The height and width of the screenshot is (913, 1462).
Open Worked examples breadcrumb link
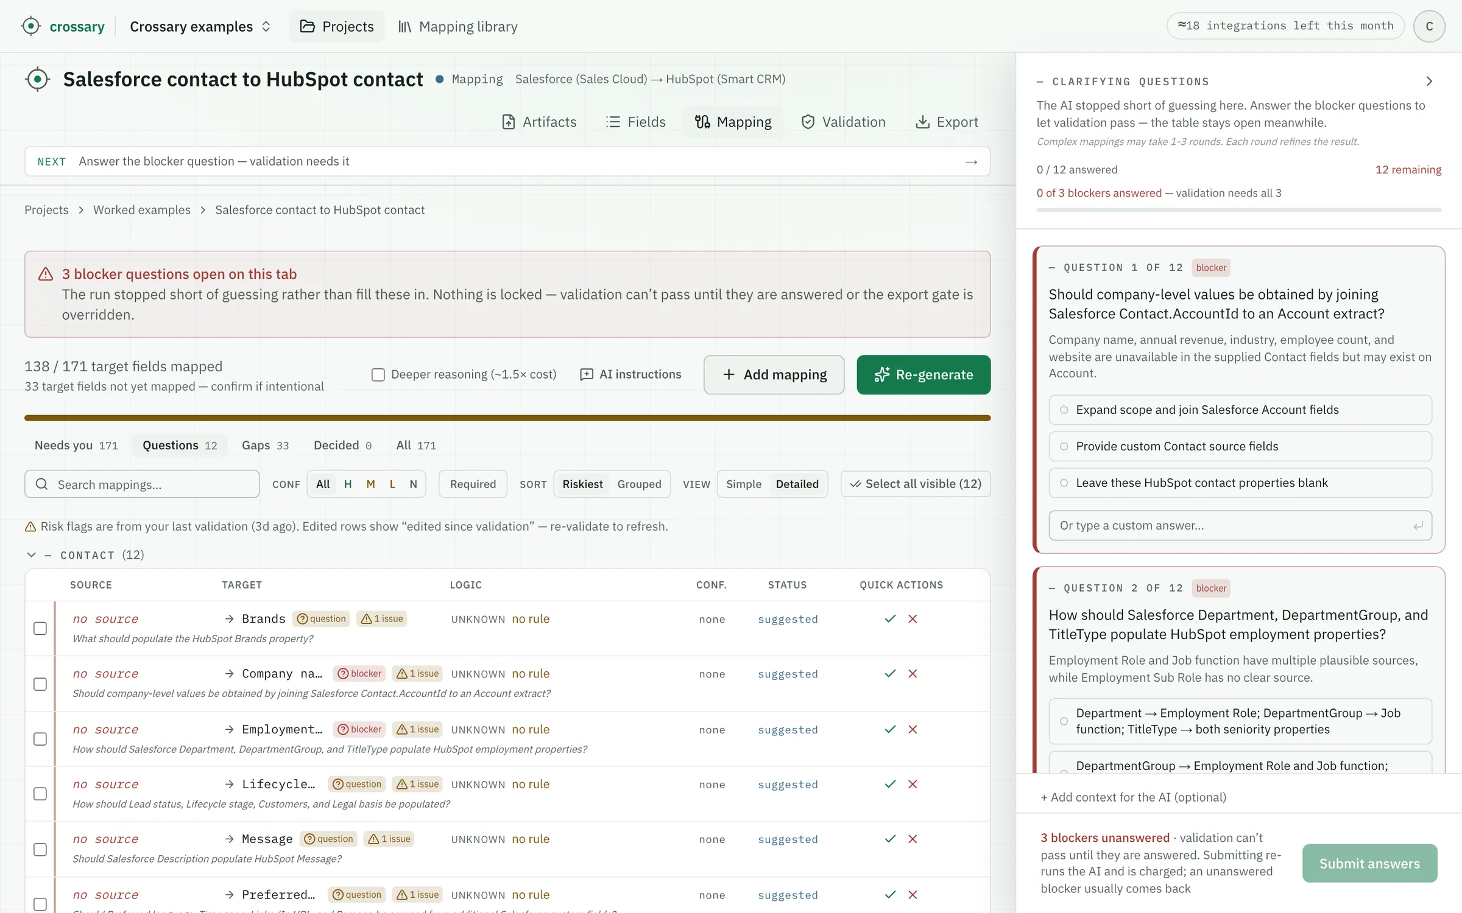click(141, 209)
